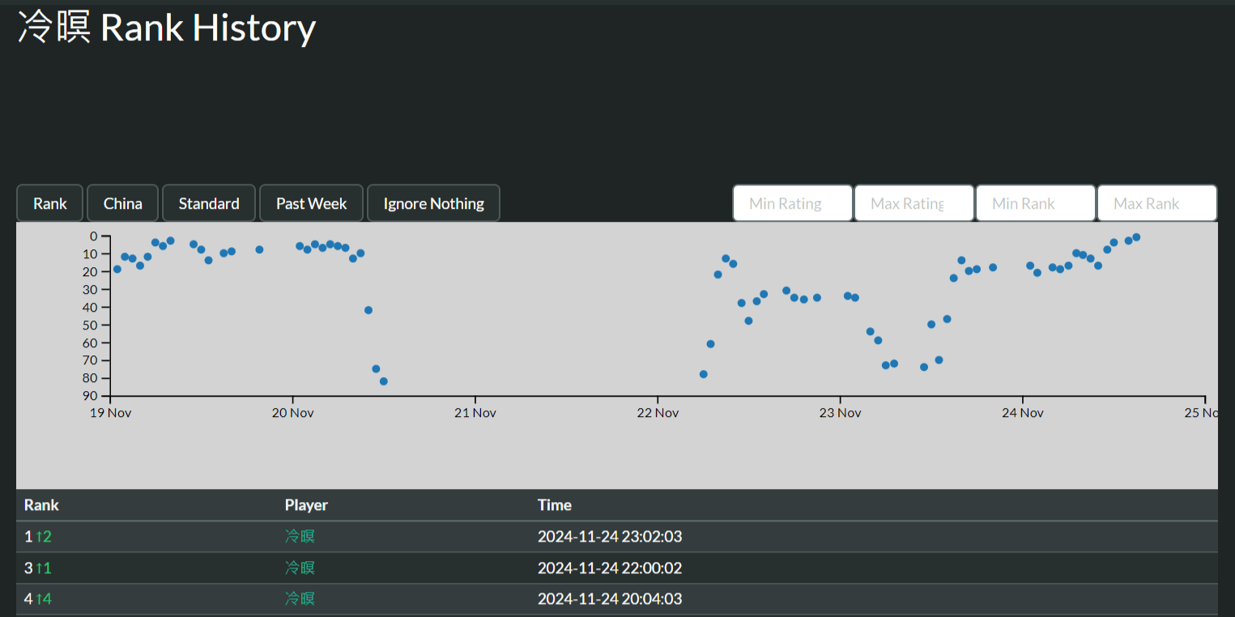Click the 24 Nov axis label
Viewport: 1235px width, 617px height.
1023,413
